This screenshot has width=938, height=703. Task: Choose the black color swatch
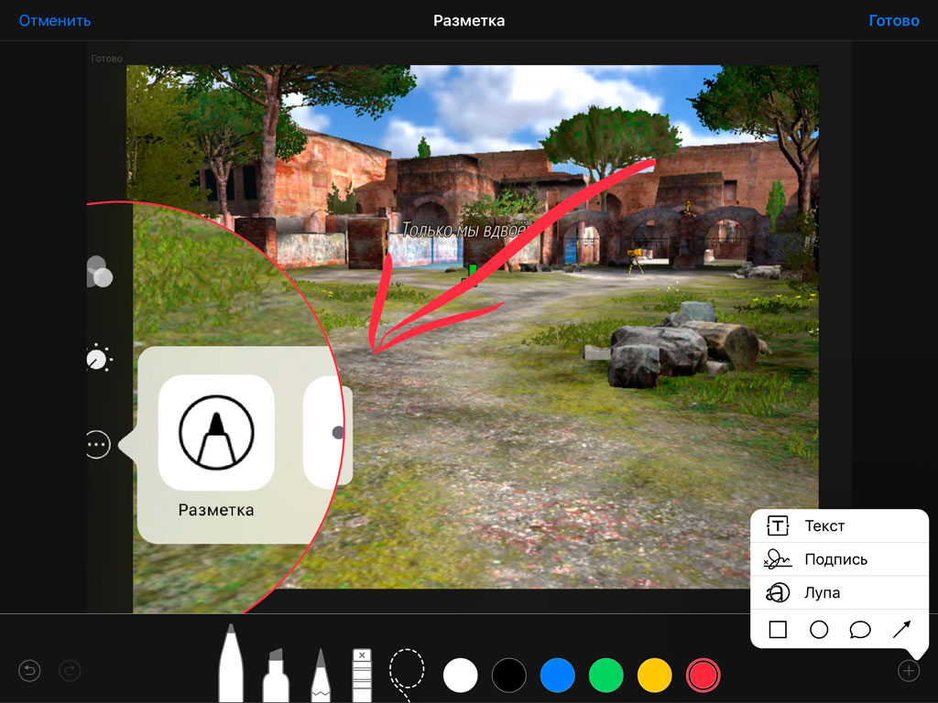508,676
